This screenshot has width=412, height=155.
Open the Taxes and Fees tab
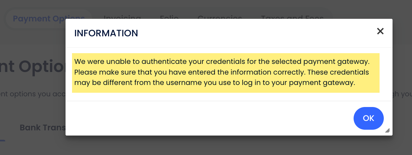[x=292, y=16]
